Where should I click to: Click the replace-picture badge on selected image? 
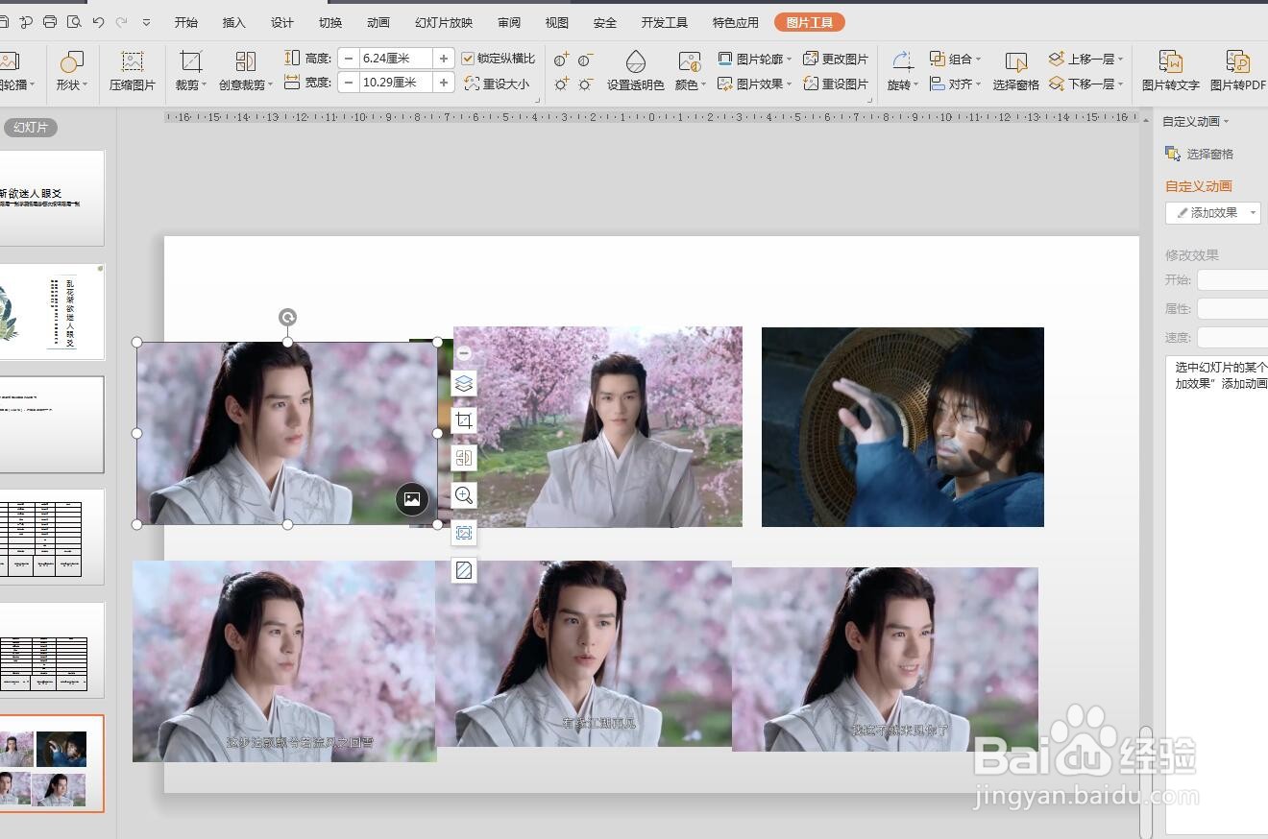coord(411,499)
